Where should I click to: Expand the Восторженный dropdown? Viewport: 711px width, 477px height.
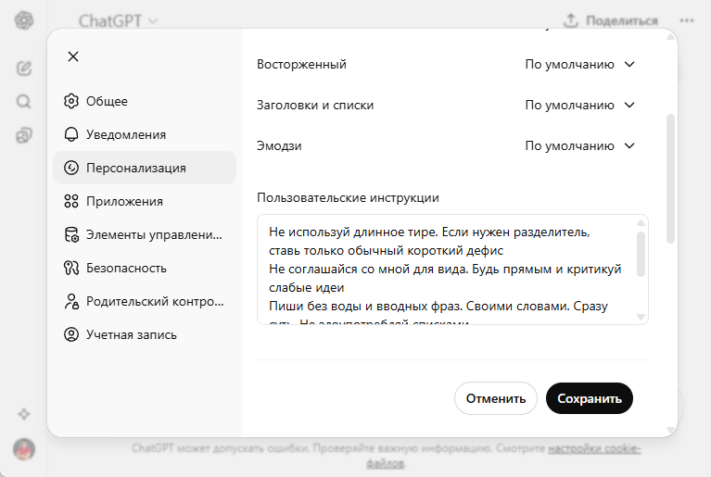click(579, 65)
